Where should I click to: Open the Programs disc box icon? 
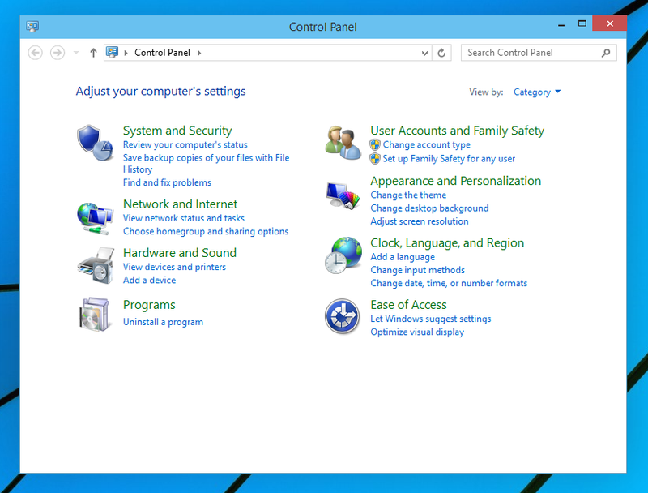coord(95,314)
